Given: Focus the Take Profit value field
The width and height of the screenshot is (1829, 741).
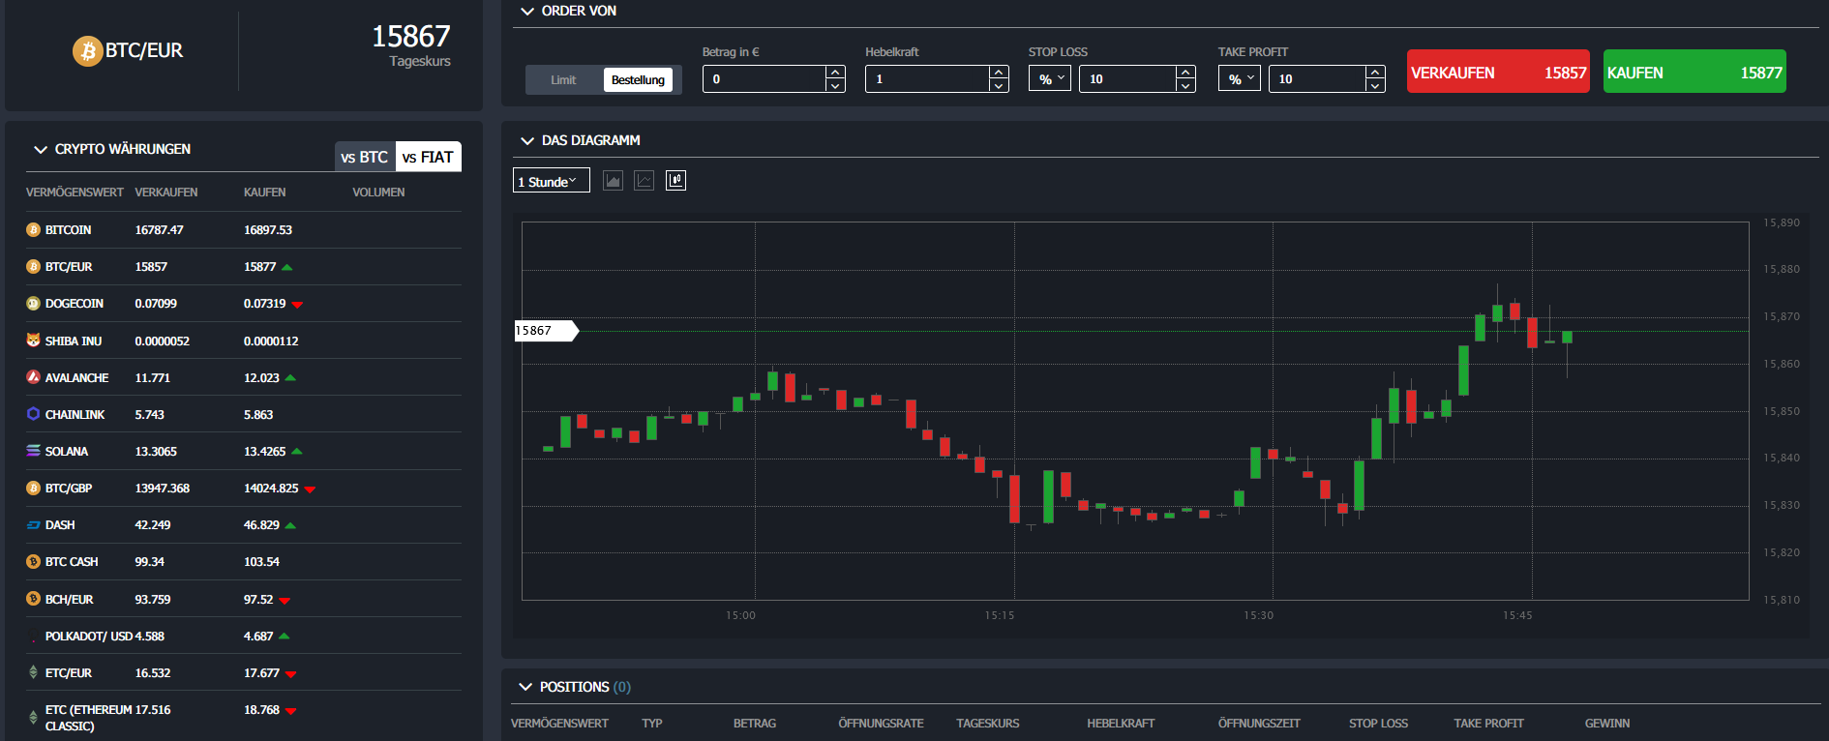Looking at the screenshot, I should click(1317, 79).
